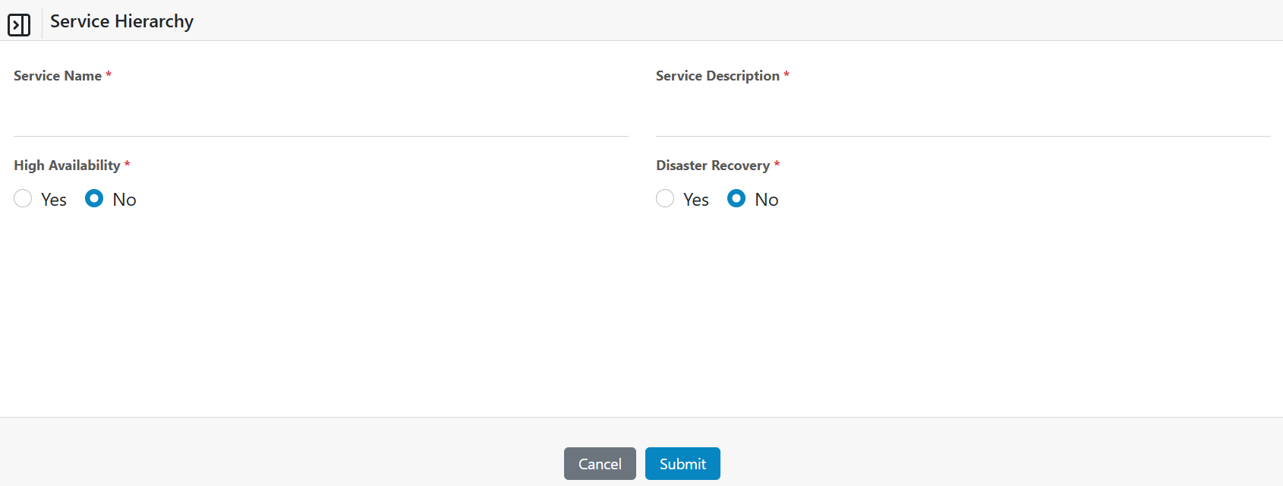1283x486 pixels.
Task: Click the 'Yes' text beside High Availability radio
Action: 54,200
